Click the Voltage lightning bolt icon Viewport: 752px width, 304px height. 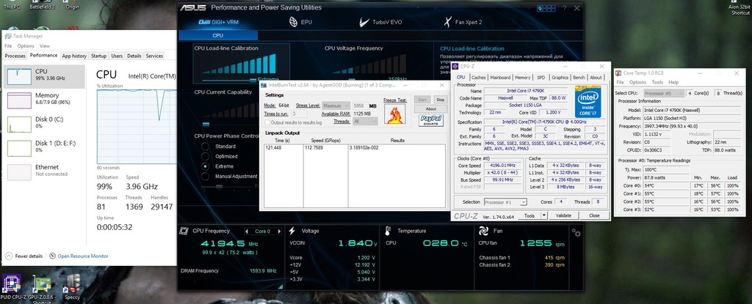[x=291, y=231]
